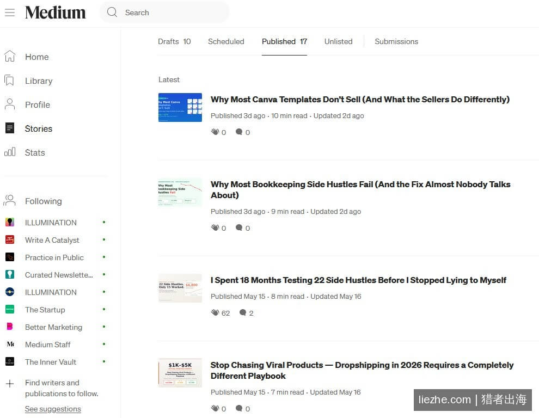Image resolution: width=539 pixels, height=418 pixels.
Task: Click the plus icon to find writers
Action: pyautogui.click(x=10, y=384)
